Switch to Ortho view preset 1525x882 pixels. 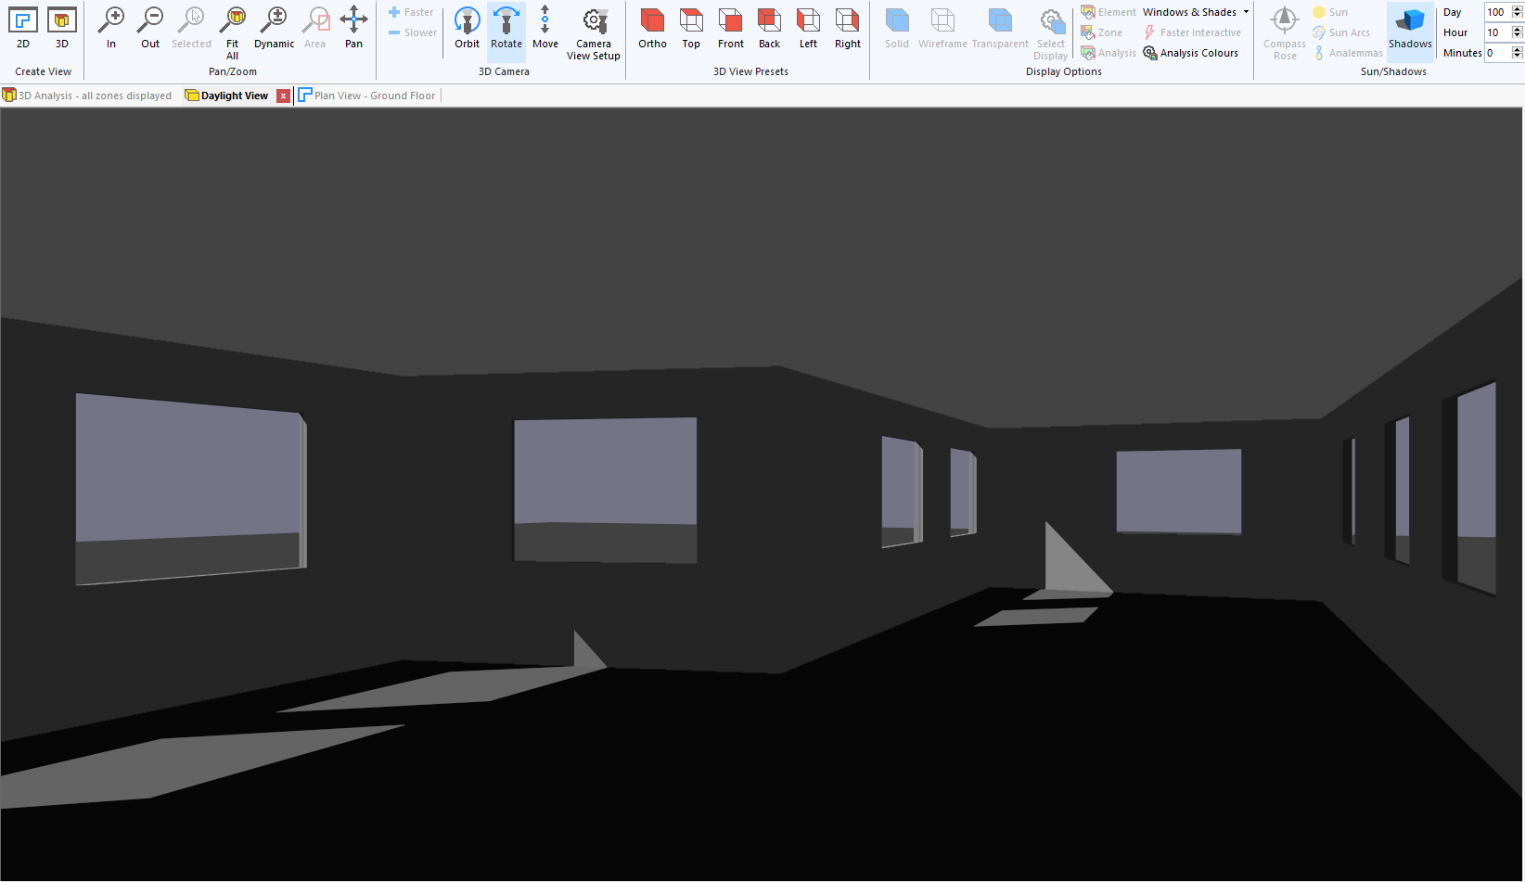(653, 28)
